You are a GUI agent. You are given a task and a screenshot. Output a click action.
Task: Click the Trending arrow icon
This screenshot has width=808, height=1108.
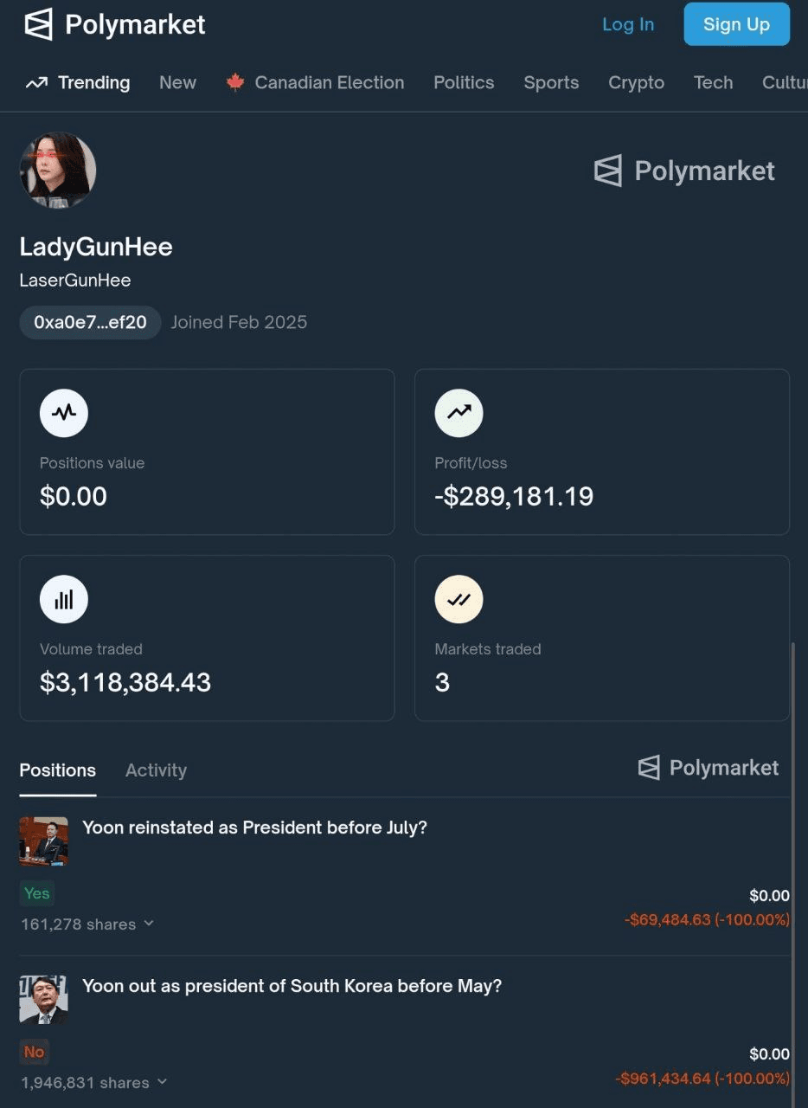tap(36, 83)
